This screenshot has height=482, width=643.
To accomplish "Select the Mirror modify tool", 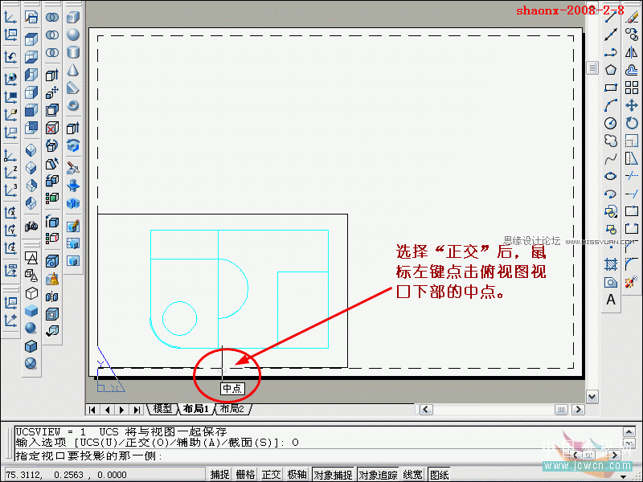I will [632, 52].
